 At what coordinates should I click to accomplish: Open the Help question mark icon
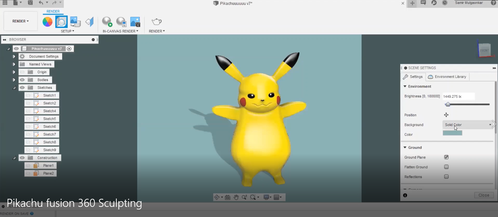(493, 3)
